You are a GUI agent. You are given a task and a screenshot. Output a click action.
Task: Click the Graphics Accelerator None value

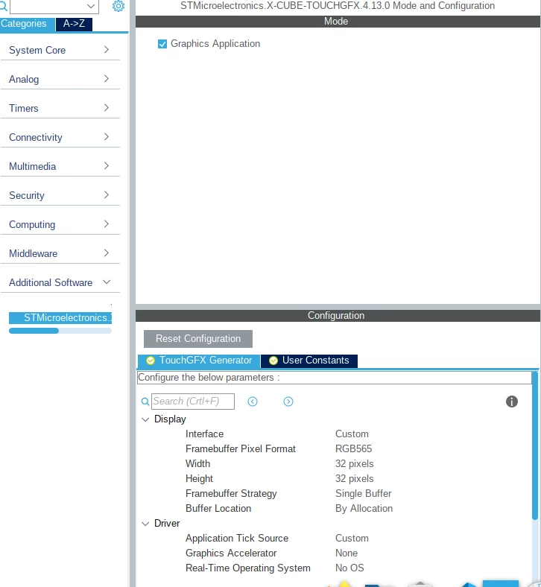tap(347, 553)
